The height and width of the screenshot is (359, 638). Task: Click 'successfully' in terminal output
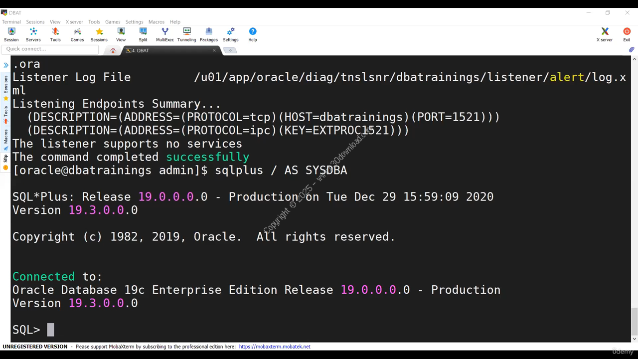[207, 157]
